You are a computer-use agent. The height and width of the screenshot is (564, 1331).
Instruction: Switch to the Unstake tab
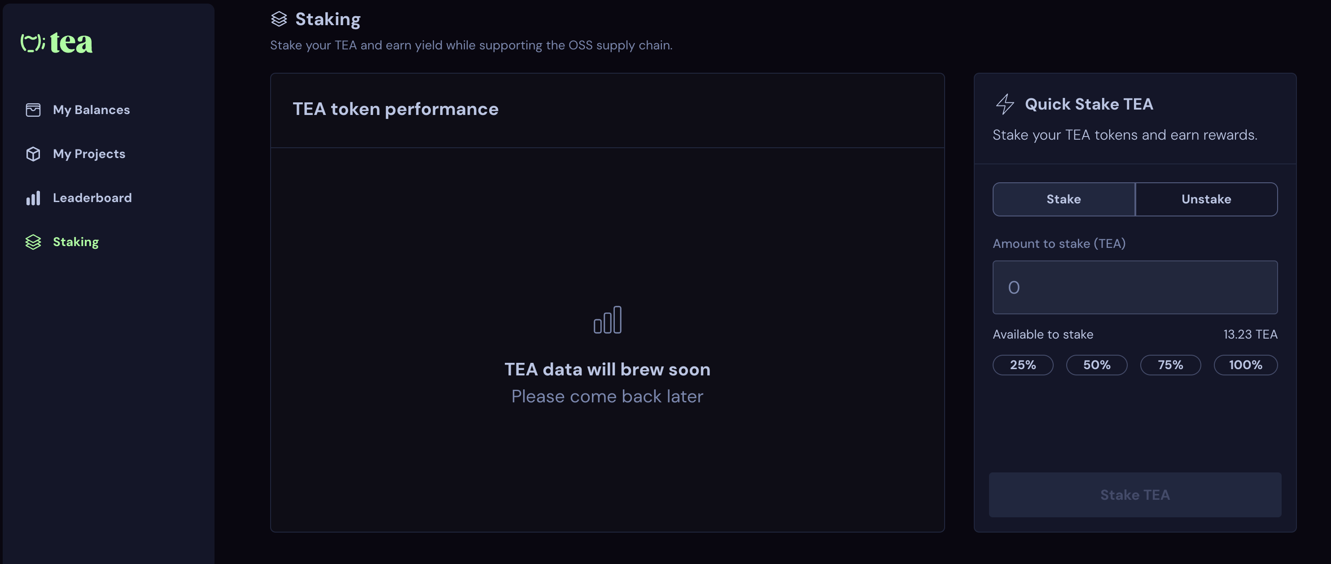click(1206, 199)
